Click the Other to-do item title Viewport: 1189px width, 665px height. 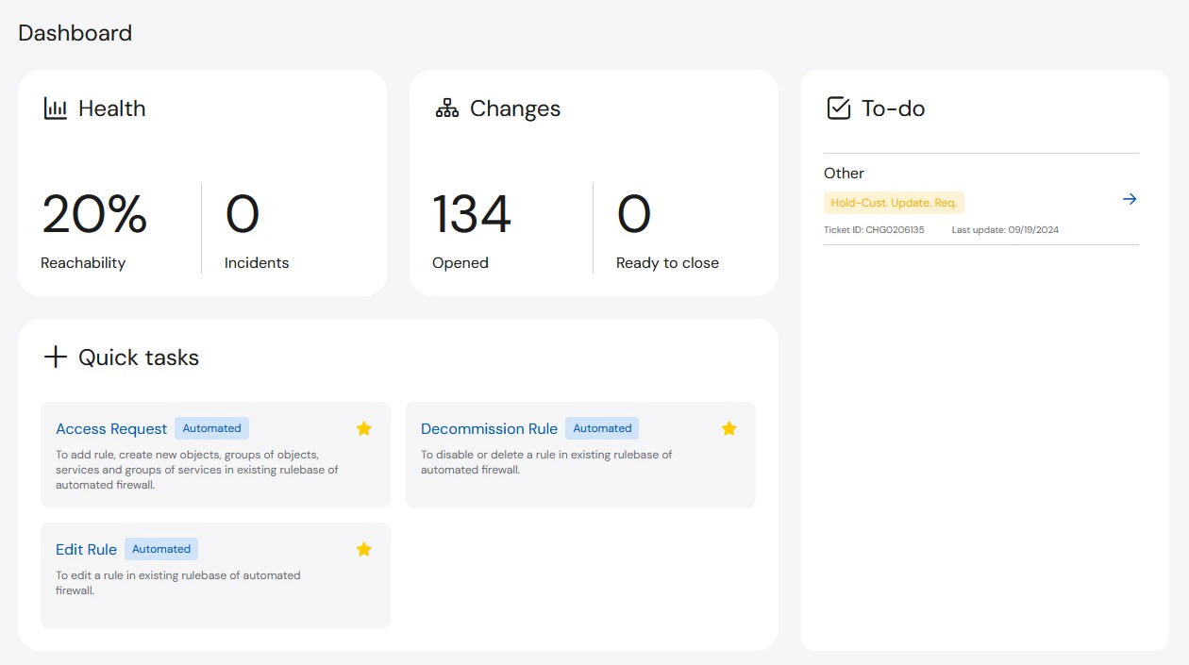pos(844,174)
